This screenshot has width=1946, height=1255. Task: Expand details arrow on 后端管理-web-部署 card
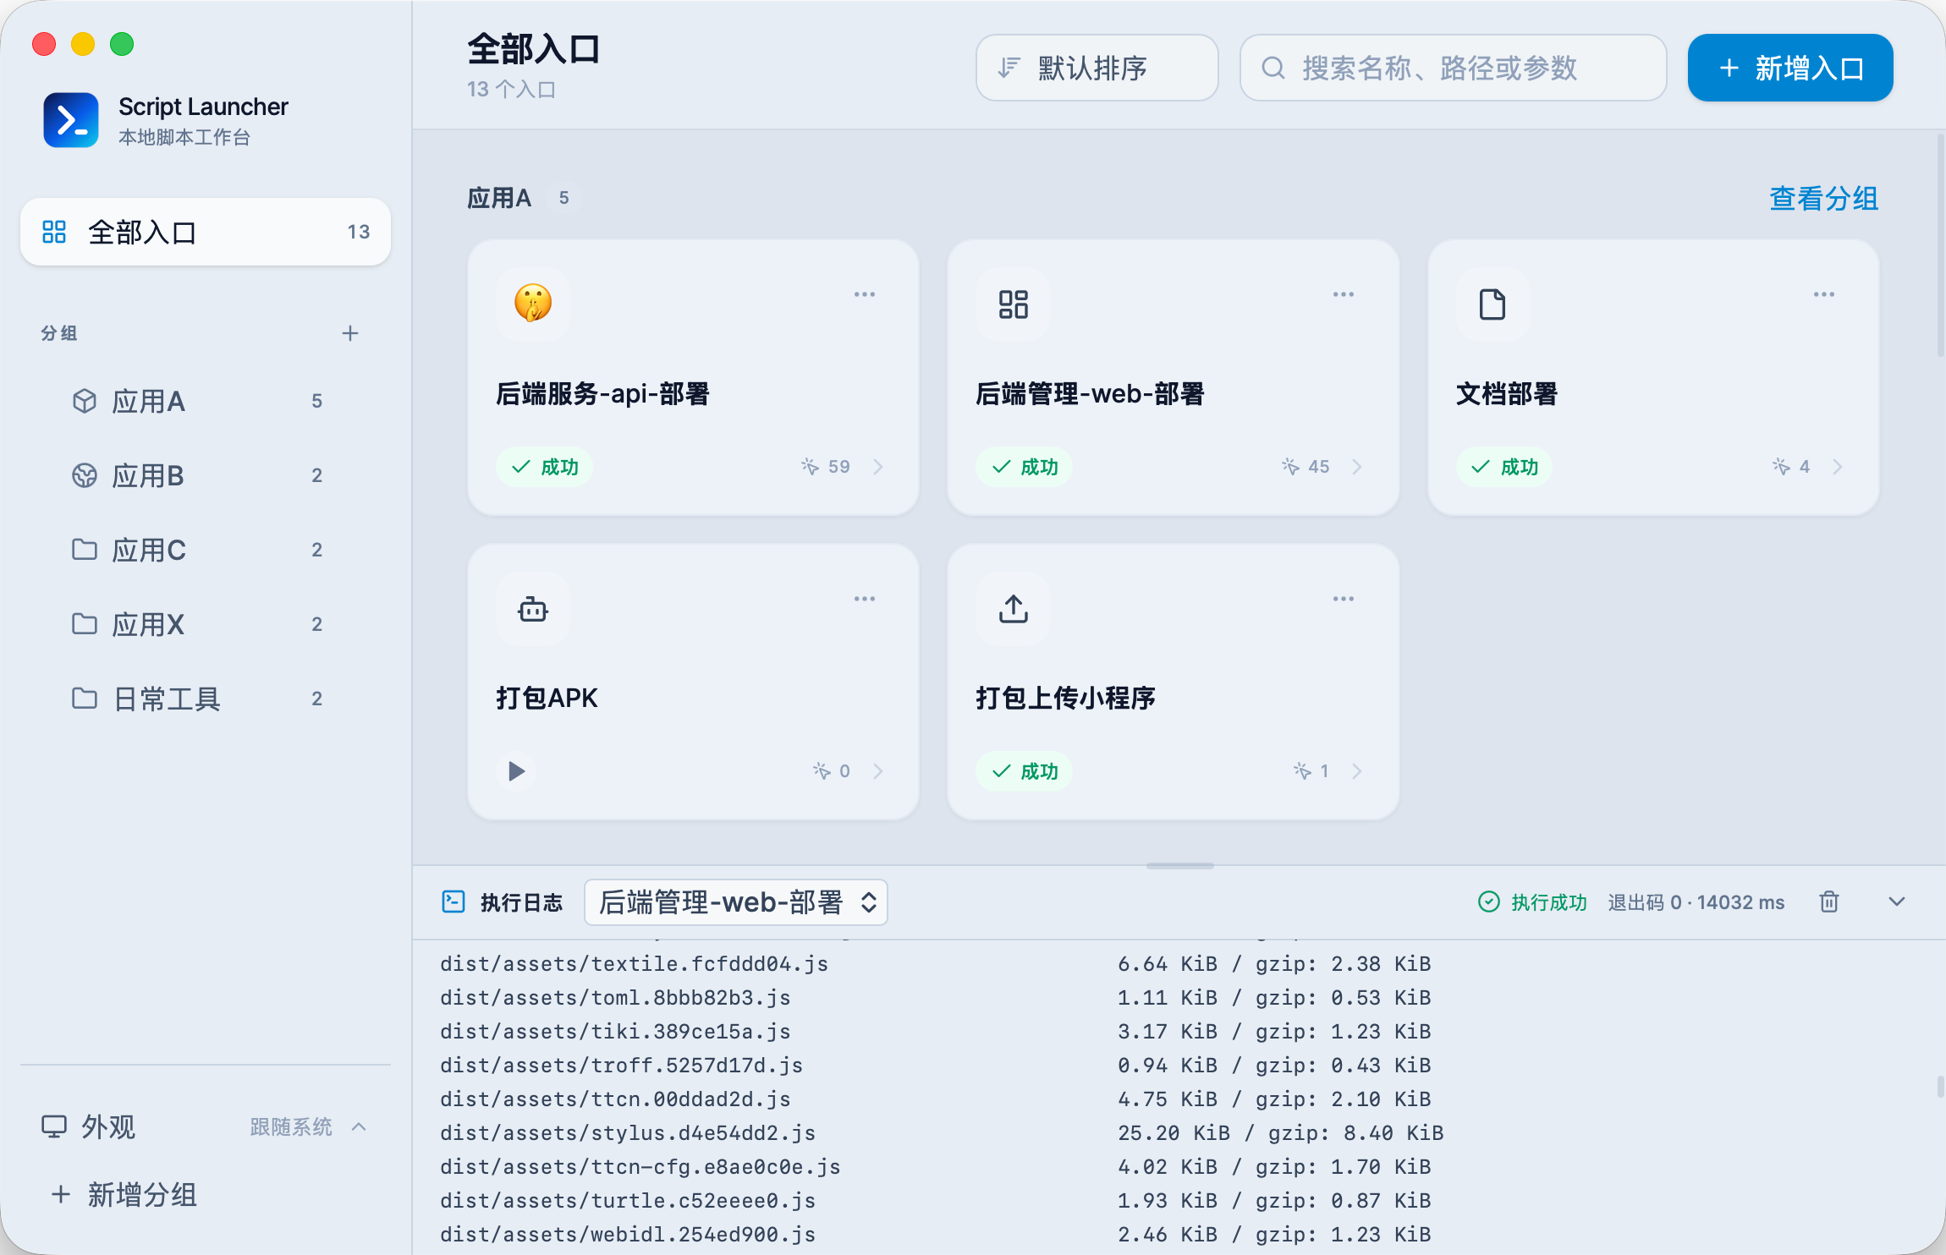click(1357, 467)
